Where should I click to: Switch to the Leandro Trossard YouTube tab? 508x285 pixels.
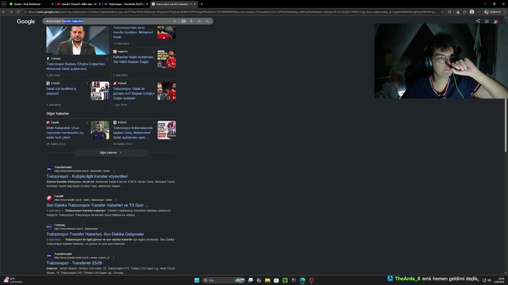coord(79,4)
